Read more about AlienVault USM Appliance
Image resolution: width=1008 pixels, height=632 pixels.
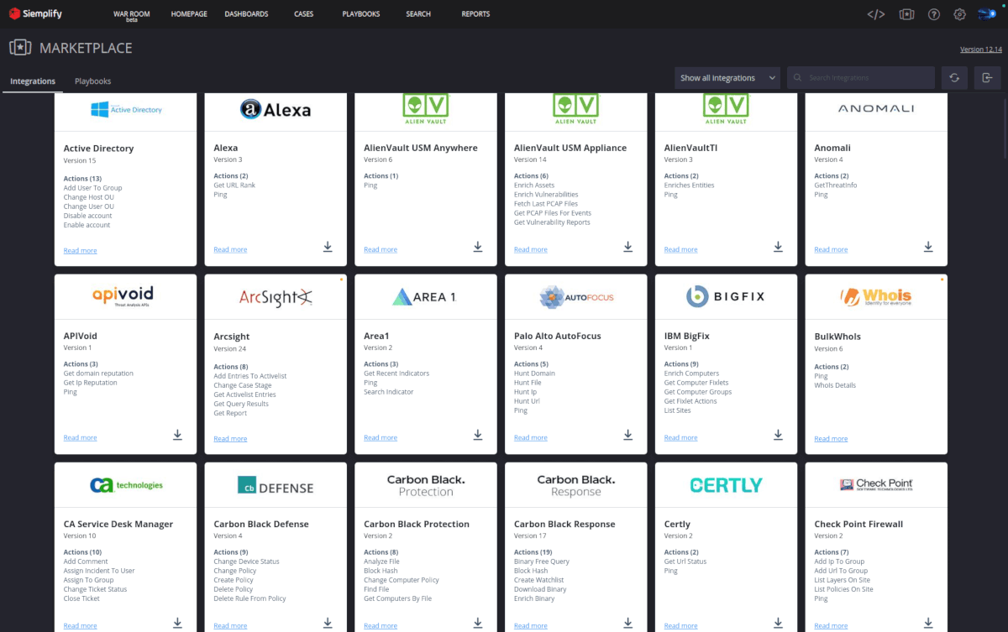click(531, 250)
